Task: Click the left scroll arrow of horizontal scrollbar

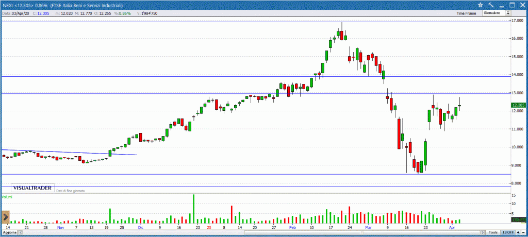Action: tap(21, 233)
